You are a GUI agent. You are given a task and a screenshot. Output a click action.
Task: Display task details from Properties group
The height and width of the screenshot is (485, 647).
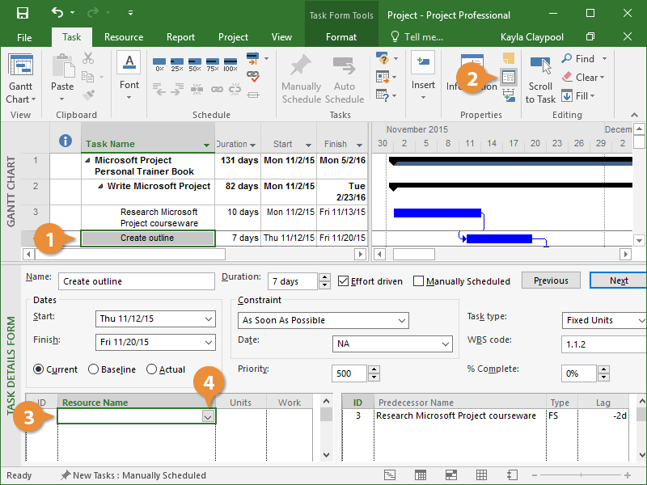[x=509, y=78]
